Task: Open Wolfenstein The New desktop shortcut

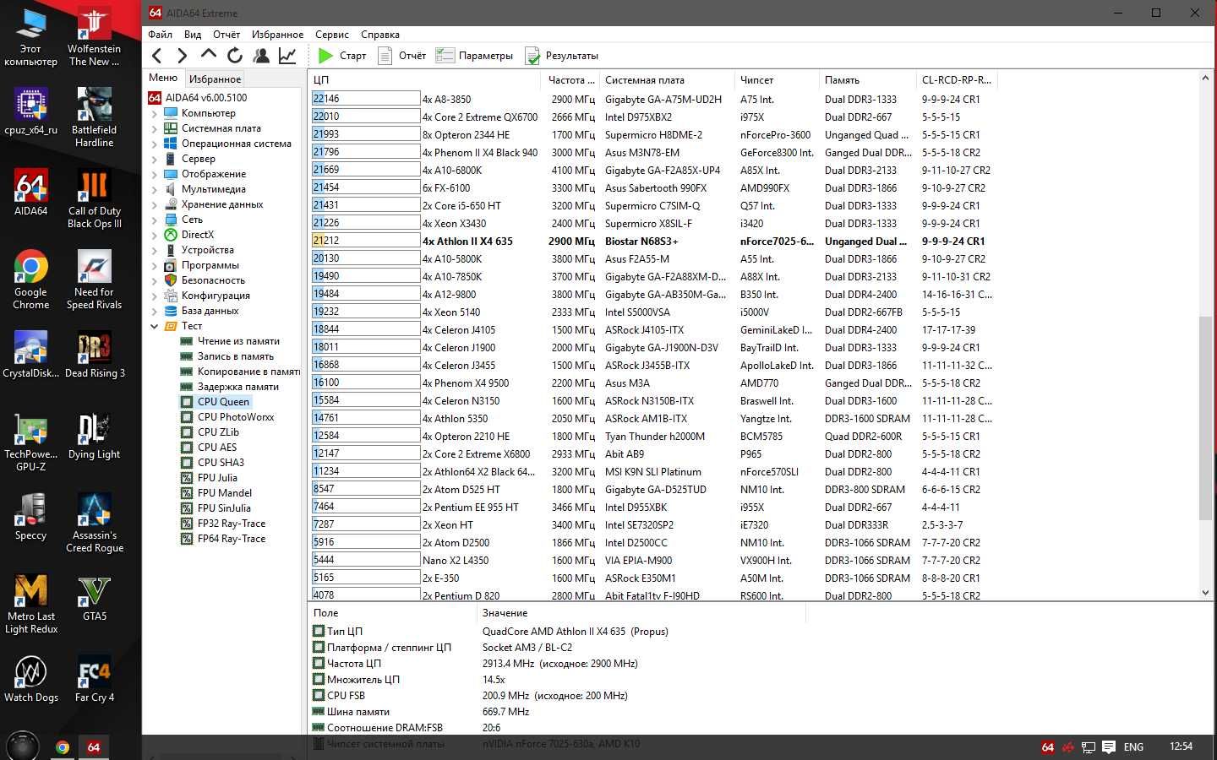Action: click(95, 36)
